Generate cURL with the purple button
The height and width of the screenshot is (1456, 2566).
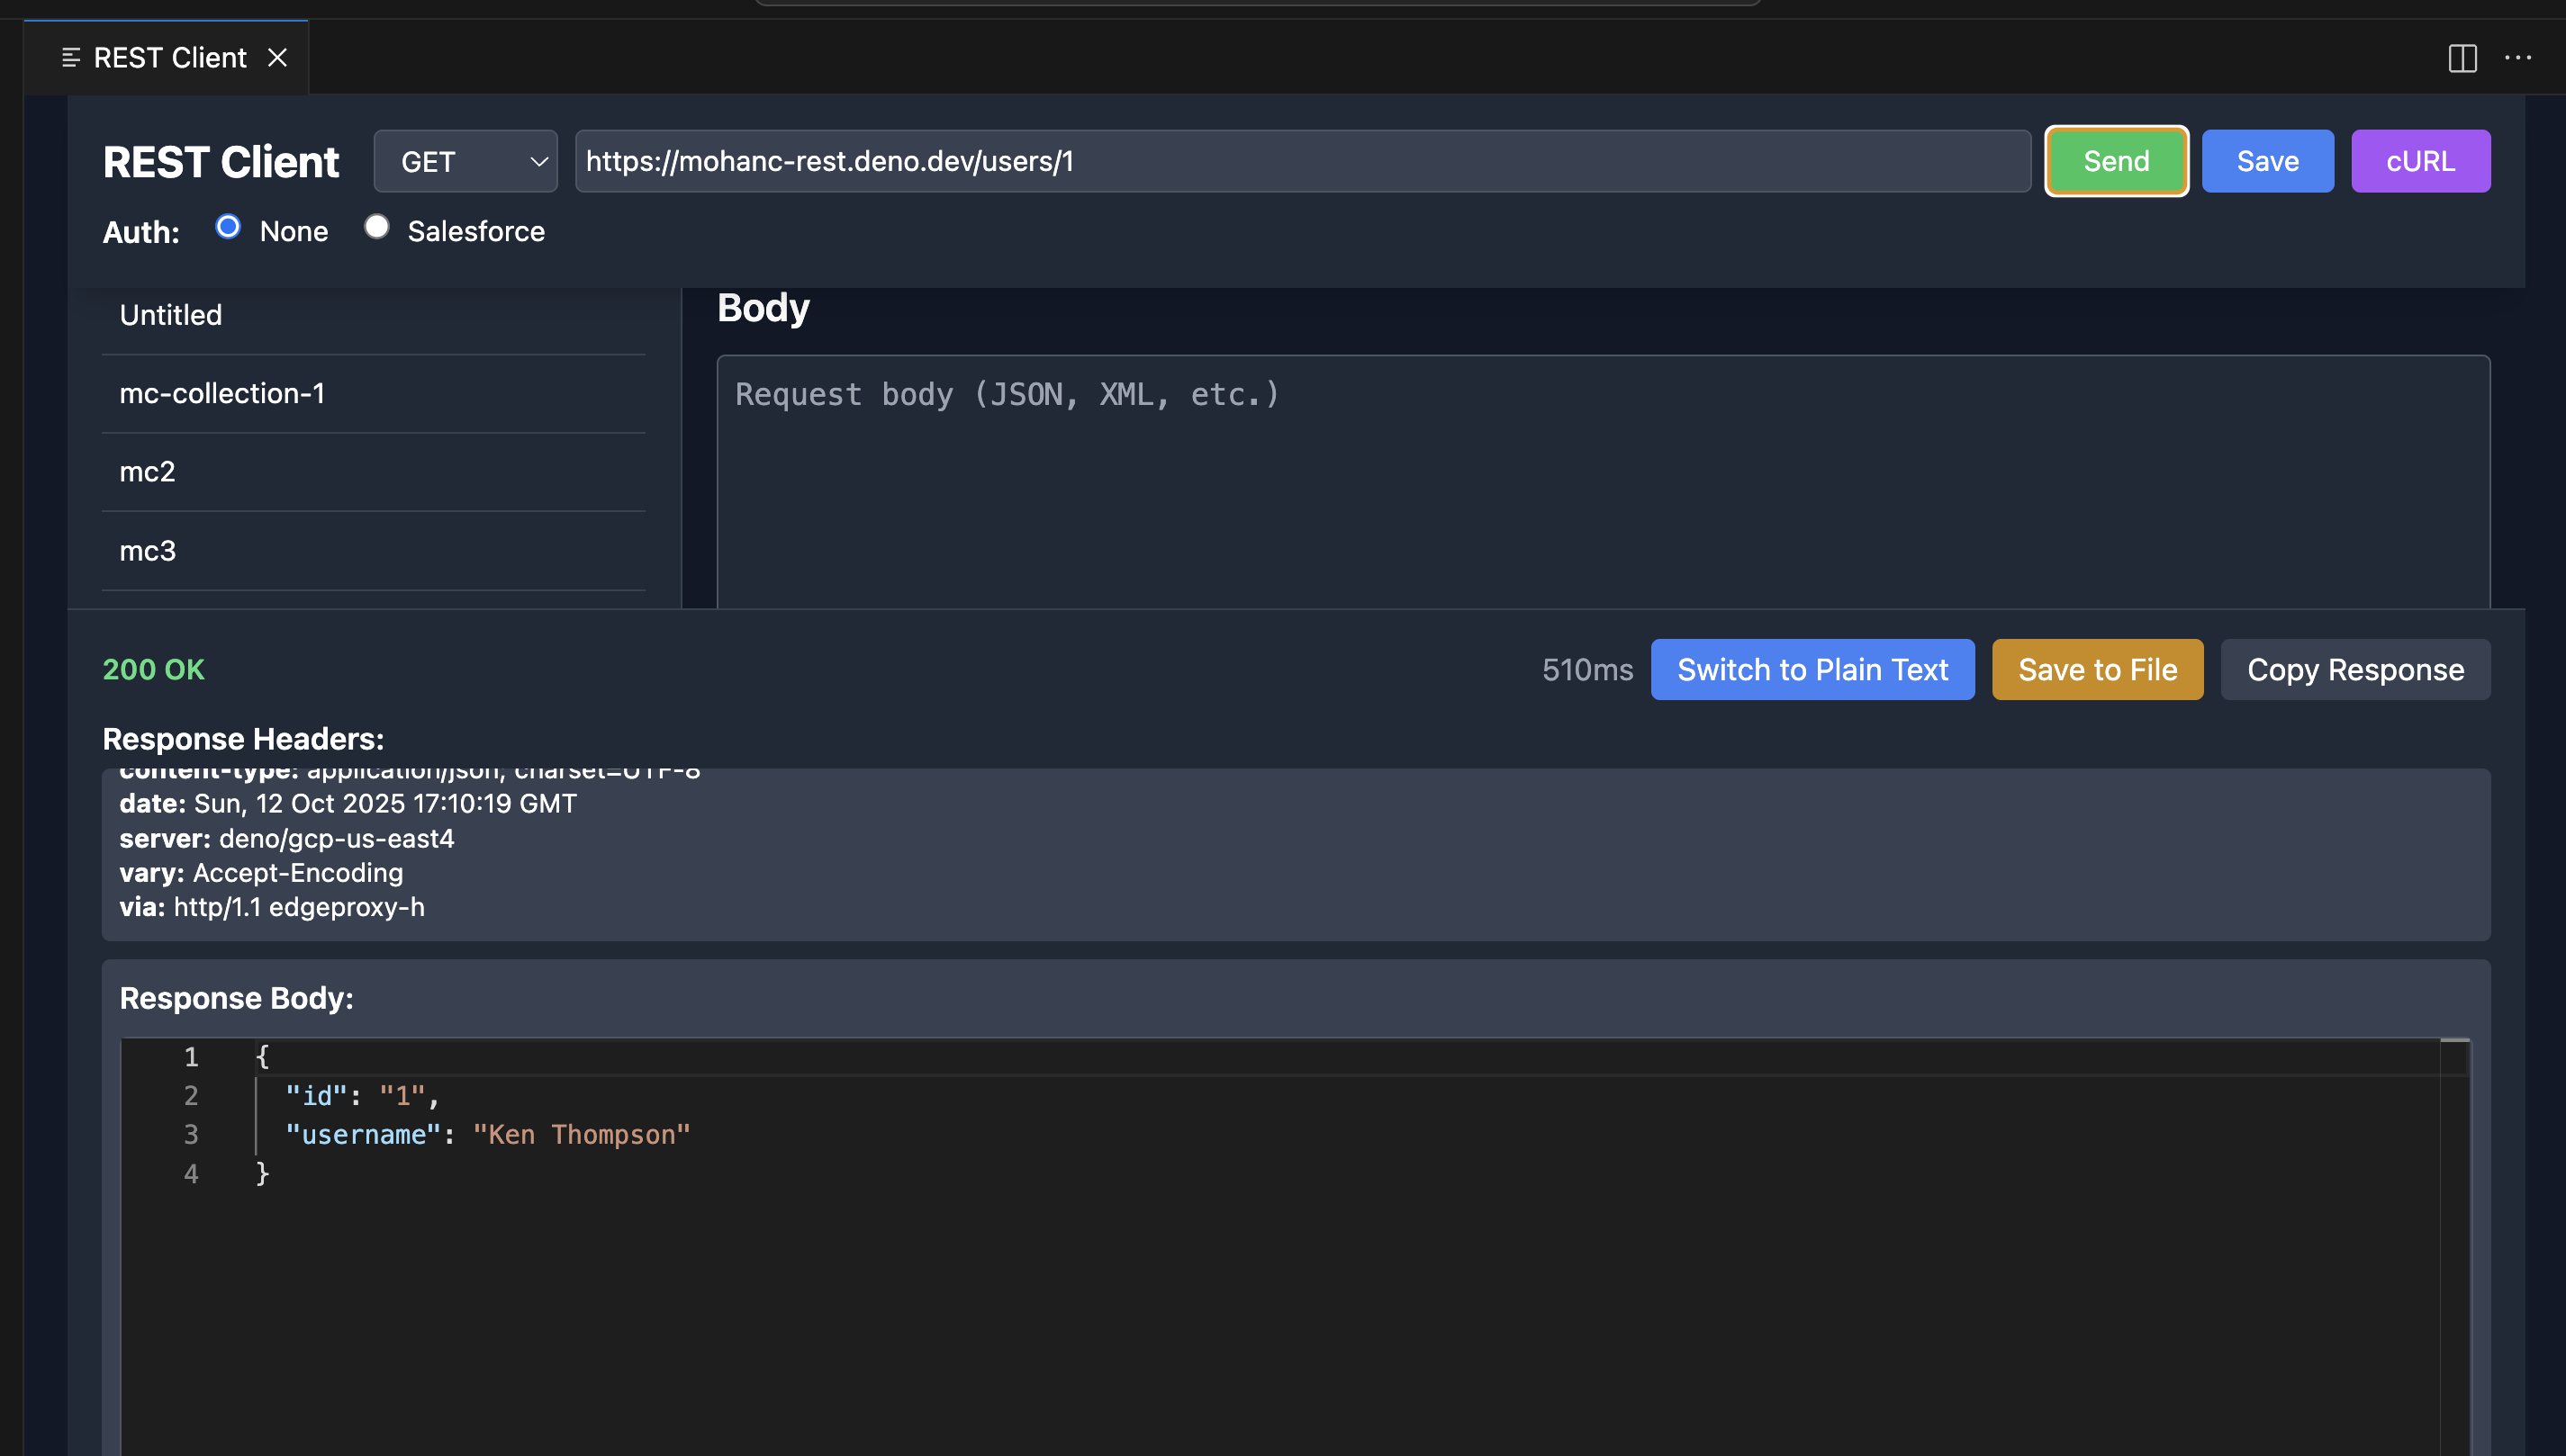2420,161
